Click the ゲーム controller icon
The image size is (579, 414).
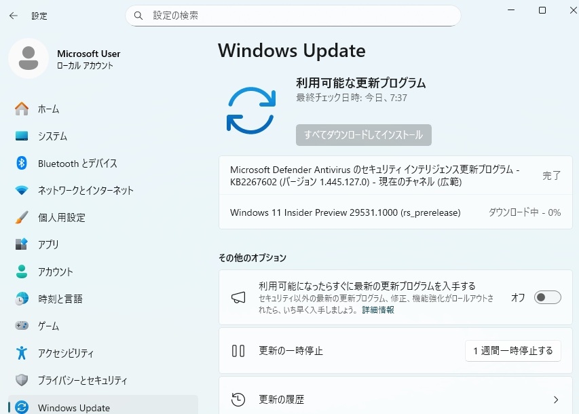(x=22, y=326)
